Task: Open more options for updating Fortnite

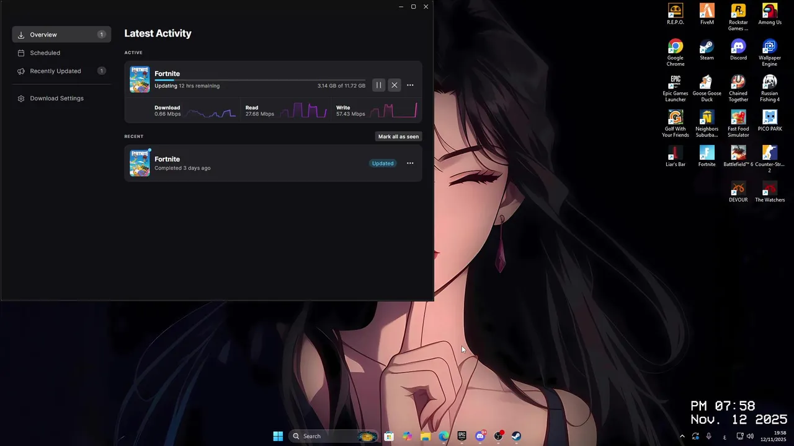Action: tap(410, 85)
